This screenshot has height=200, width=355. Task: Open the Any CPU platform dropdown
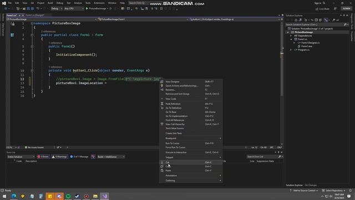(x=74, y=9)
